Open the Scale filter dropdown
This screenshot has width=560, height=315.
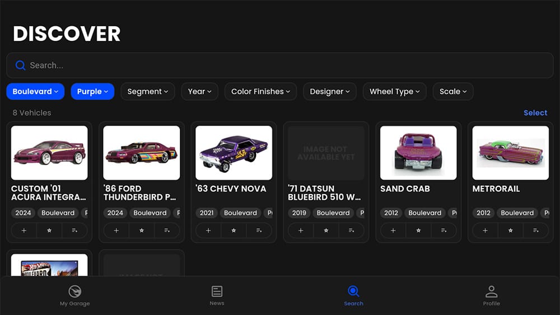[453, 91]
